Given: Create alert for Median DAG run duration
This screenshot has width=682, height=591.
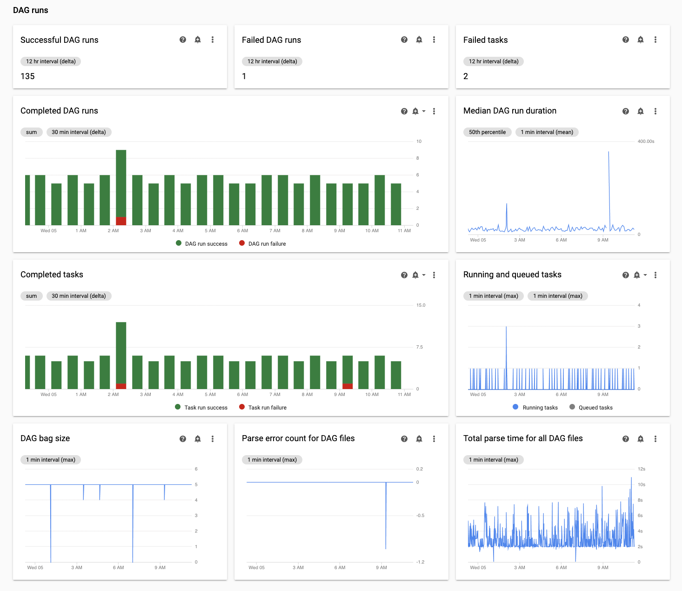Looking at the screenshot, I should pyautogui.click(x=641, y=111).
